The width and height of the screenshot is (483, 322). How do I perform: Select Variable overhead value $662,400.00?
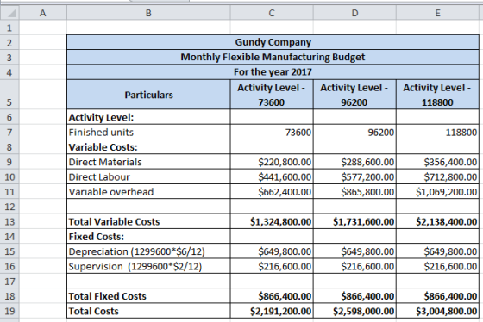(272, 192)
